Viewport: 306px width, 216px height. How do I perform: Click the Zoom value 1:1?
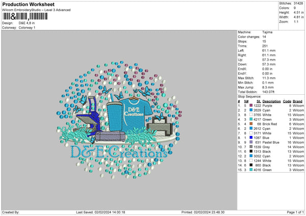coord(296,21)
